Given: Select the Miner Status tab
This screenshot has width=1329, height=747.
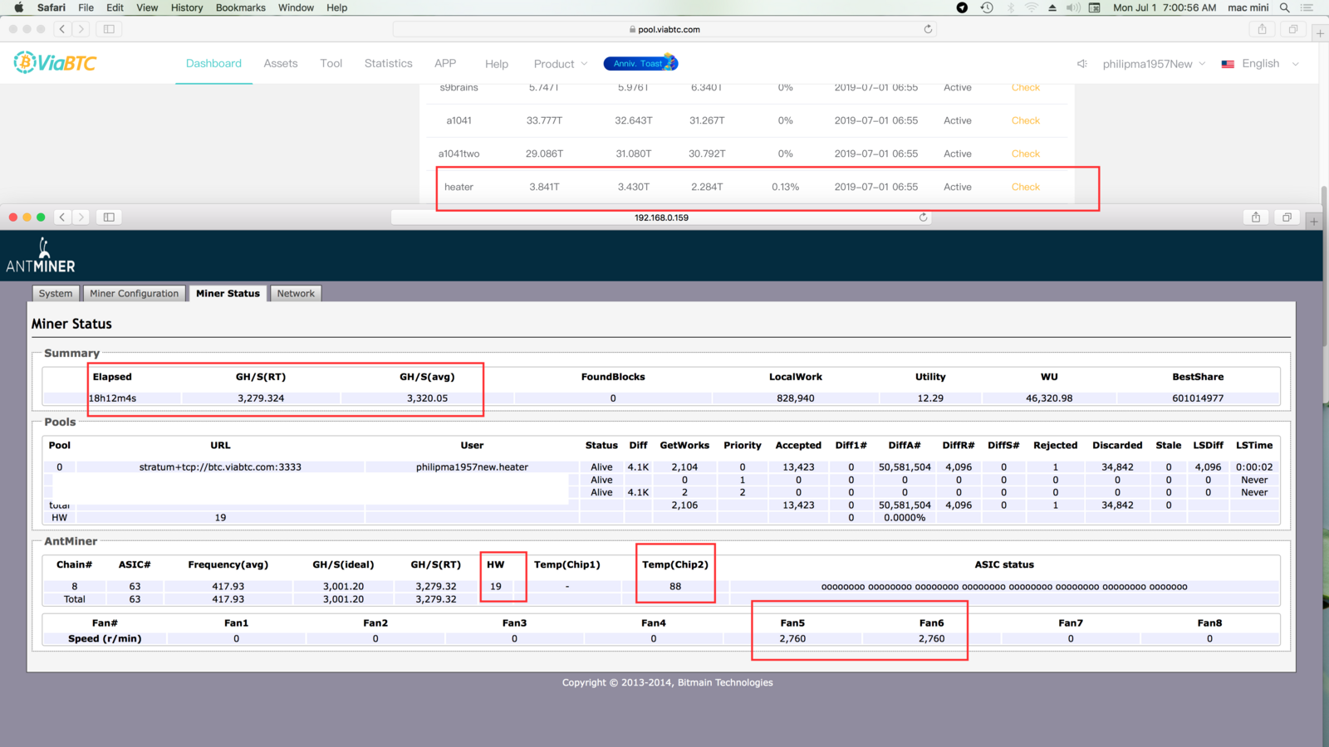Looking at the screenshot, I should tap(228, 293).
